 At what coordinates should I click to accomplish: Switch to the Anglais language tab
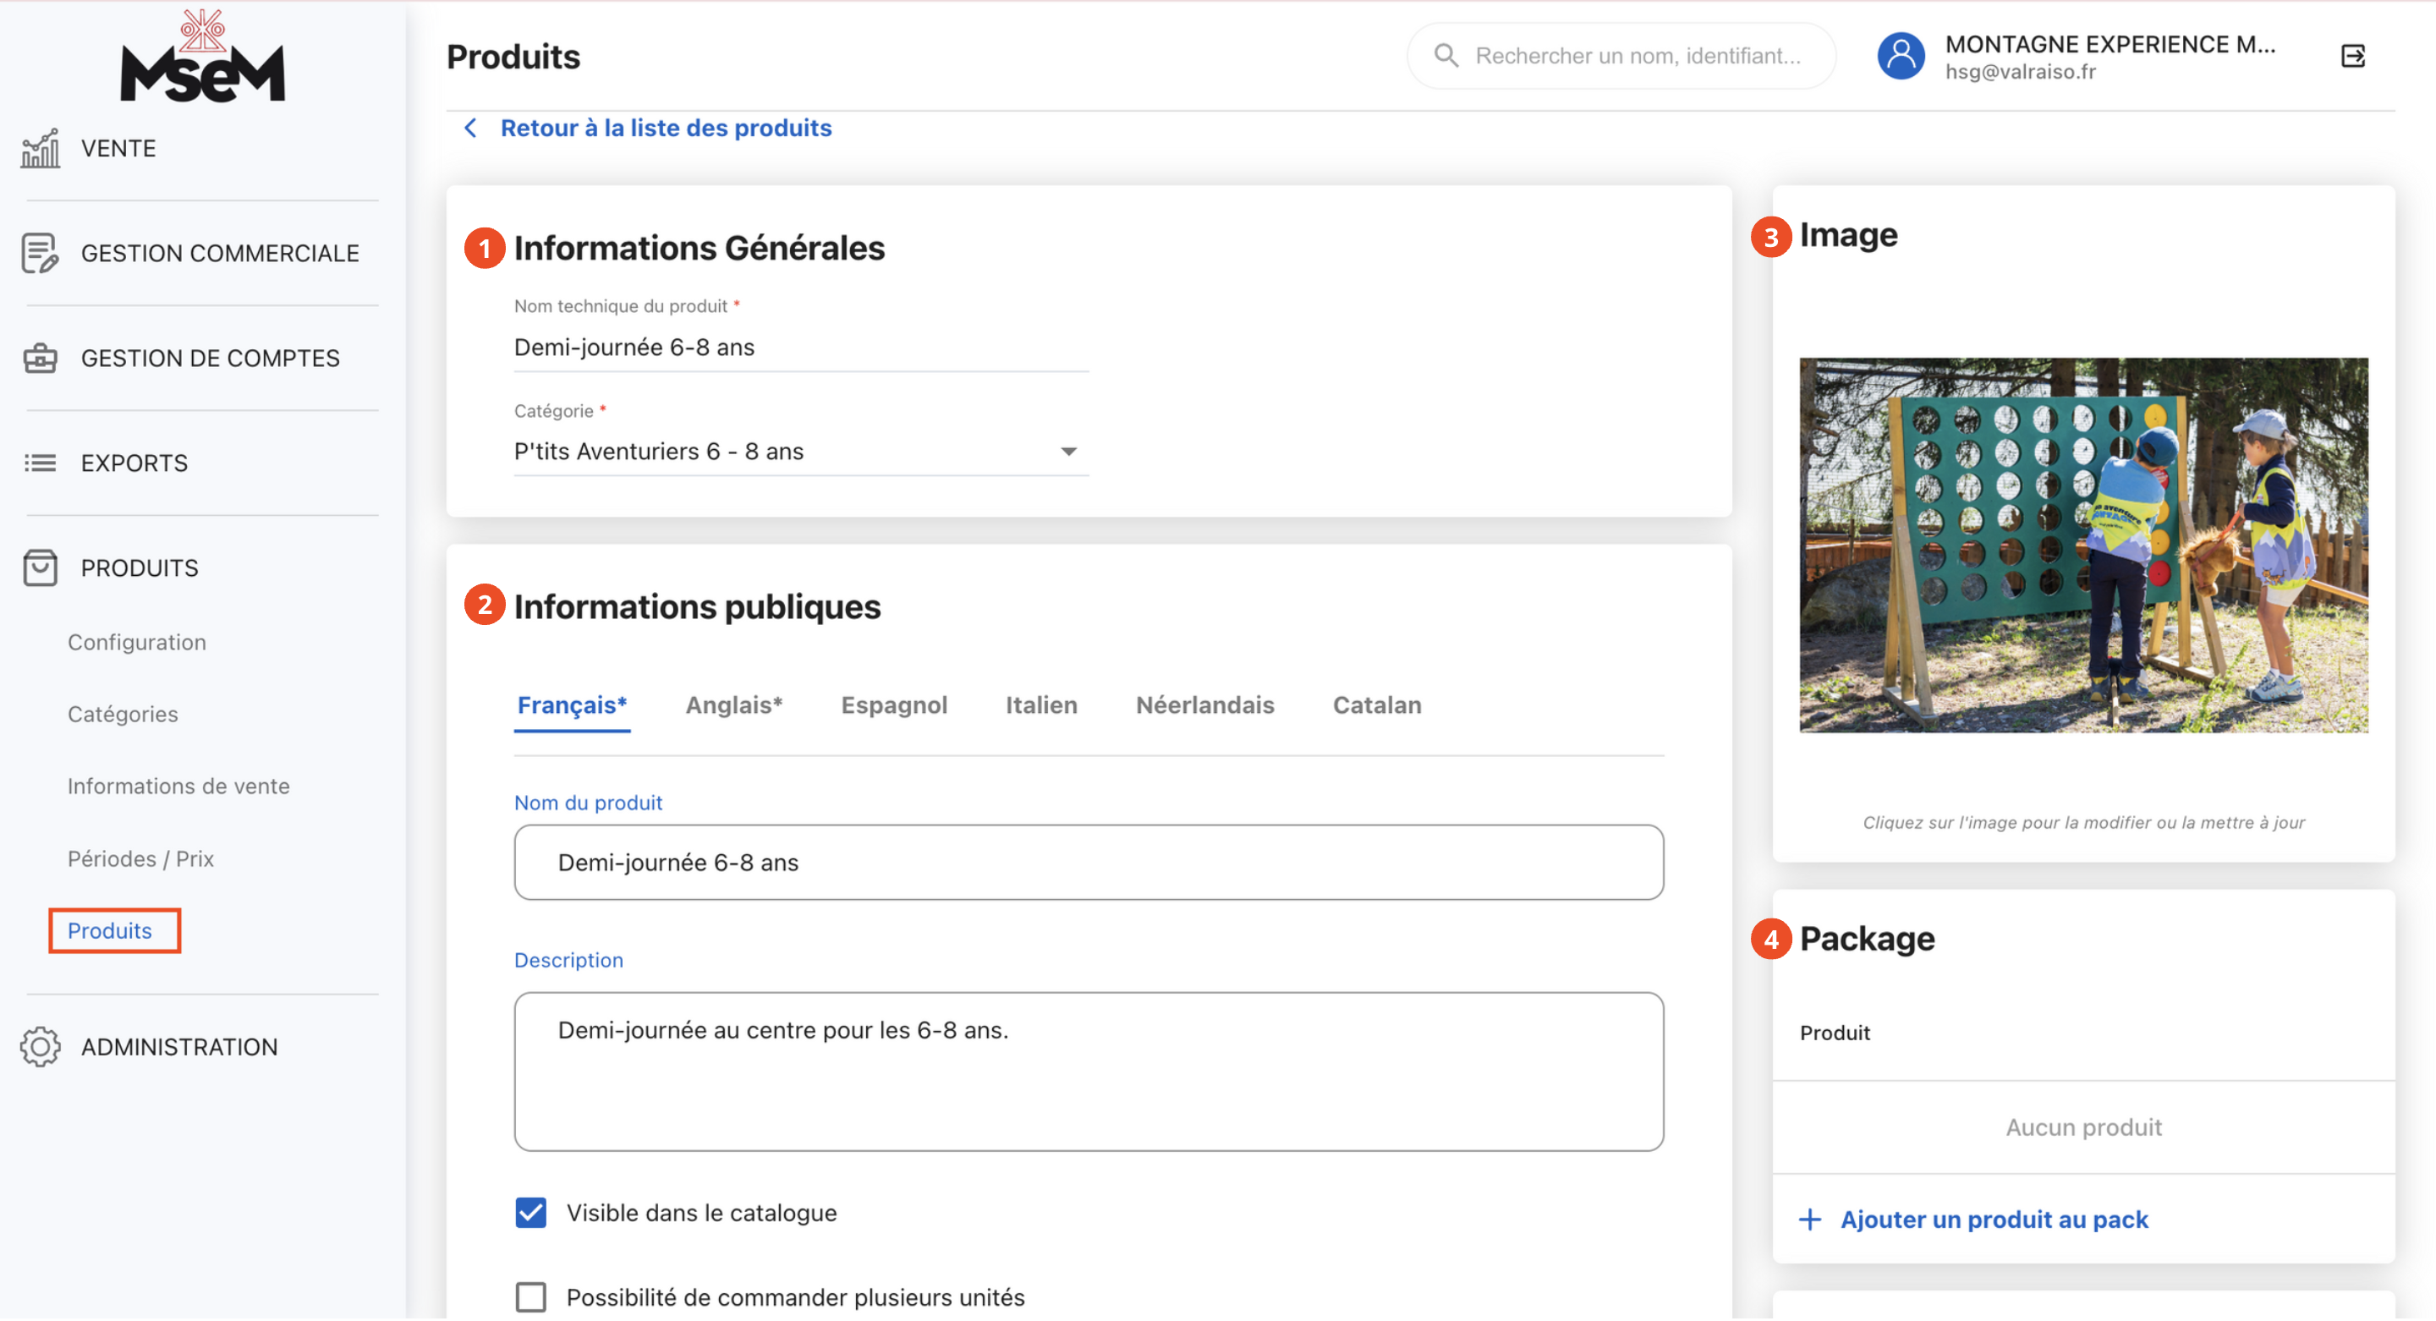coord(734,705)
